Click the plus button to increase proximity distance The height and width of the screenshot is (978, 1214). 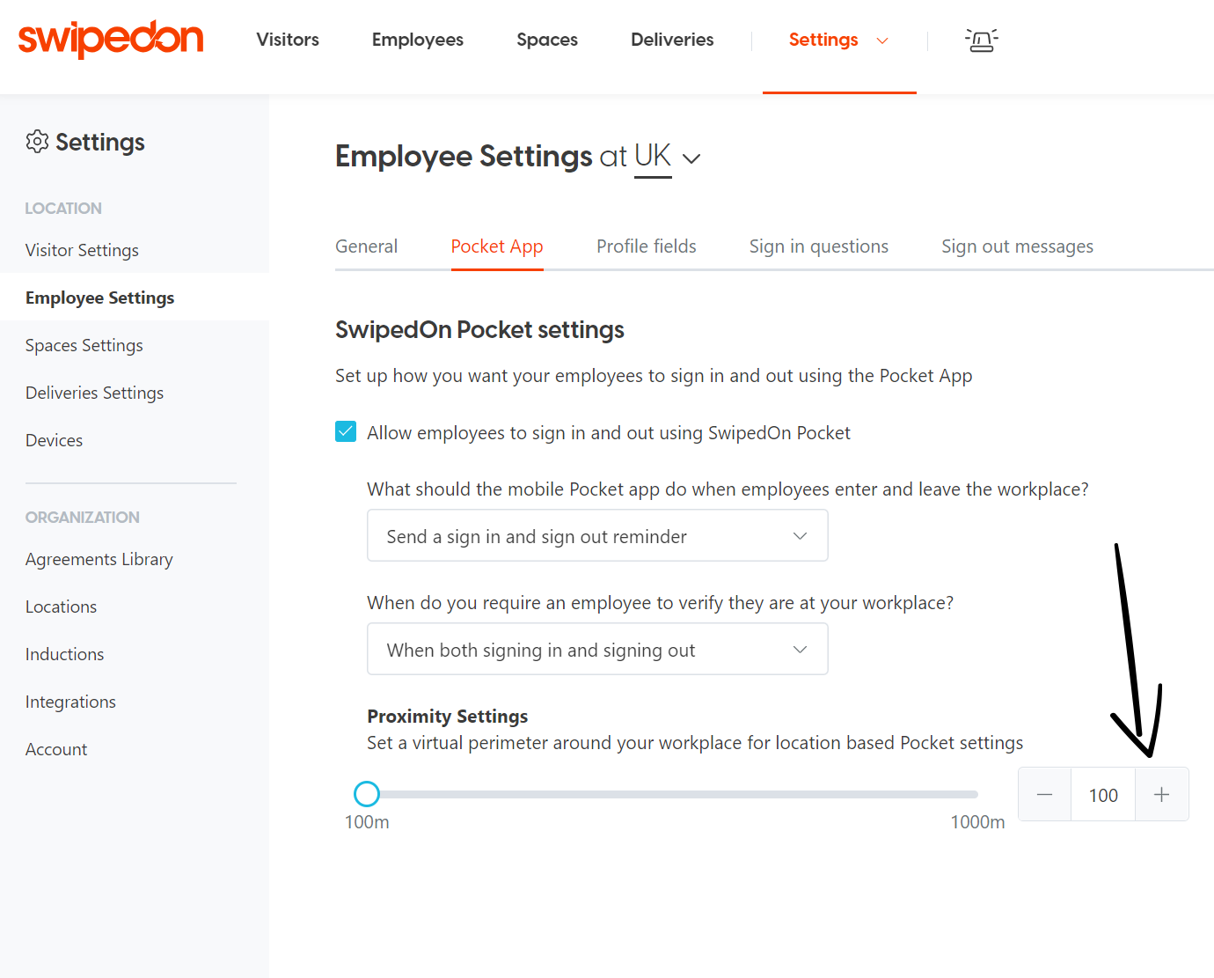click(1161, 794)
